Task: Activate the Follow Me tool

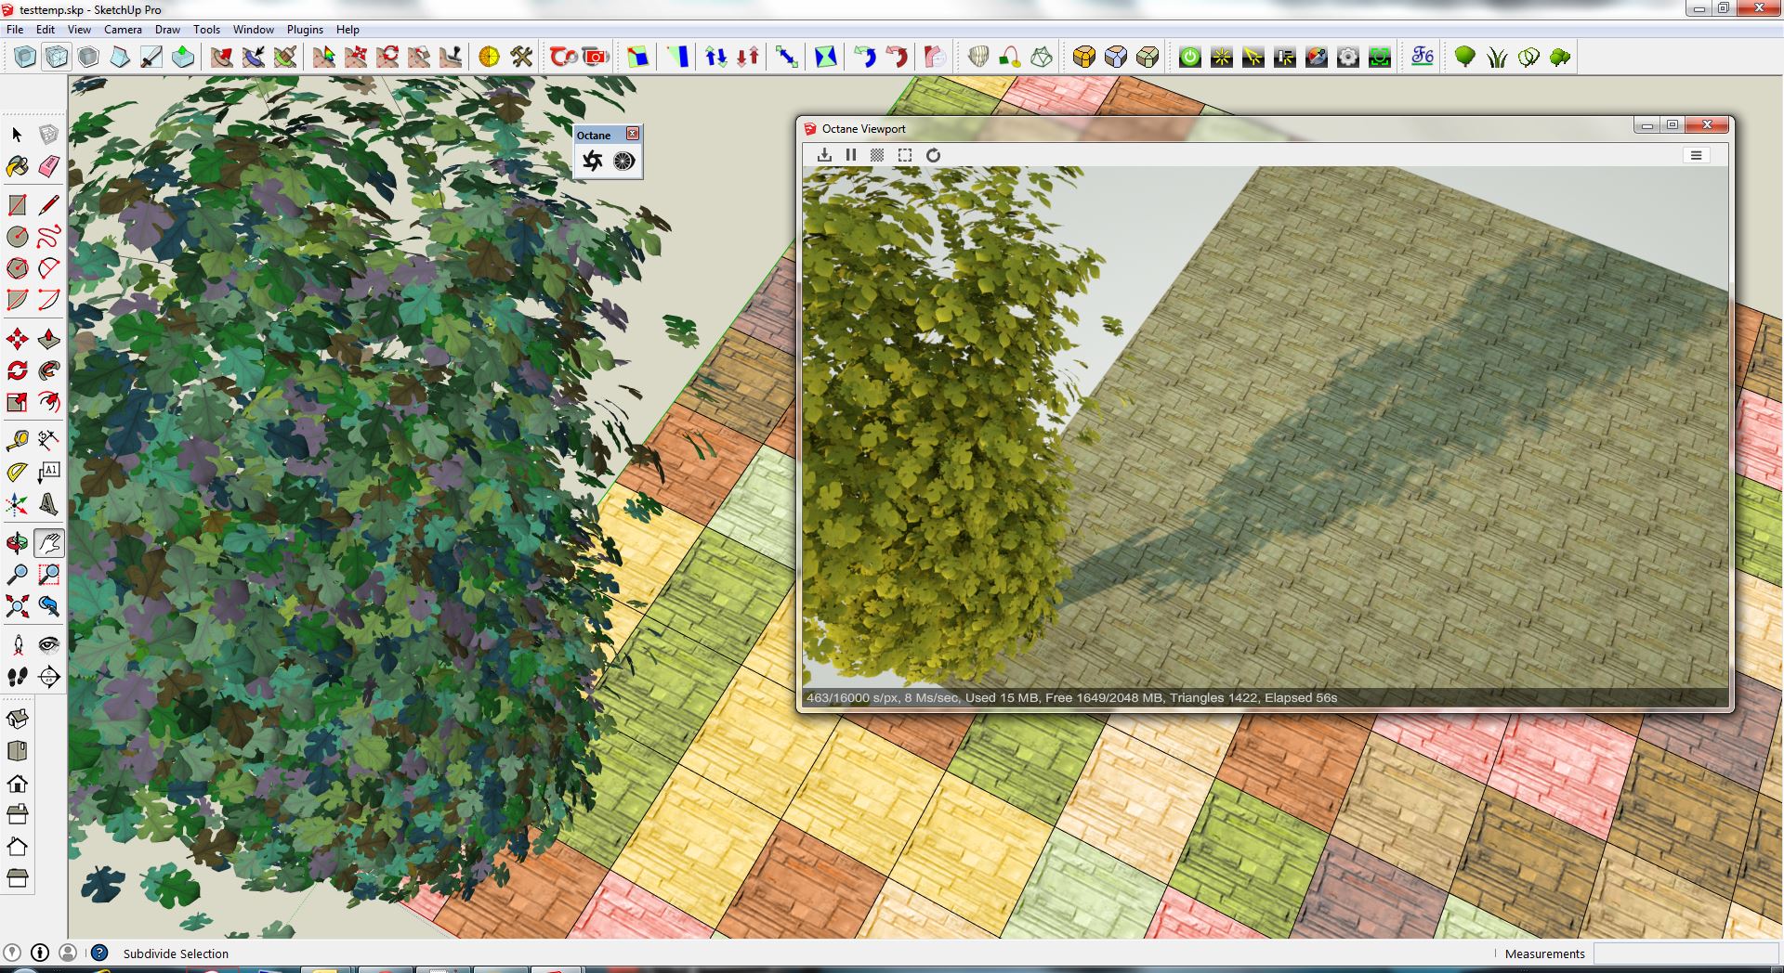Action: point(48,370)
